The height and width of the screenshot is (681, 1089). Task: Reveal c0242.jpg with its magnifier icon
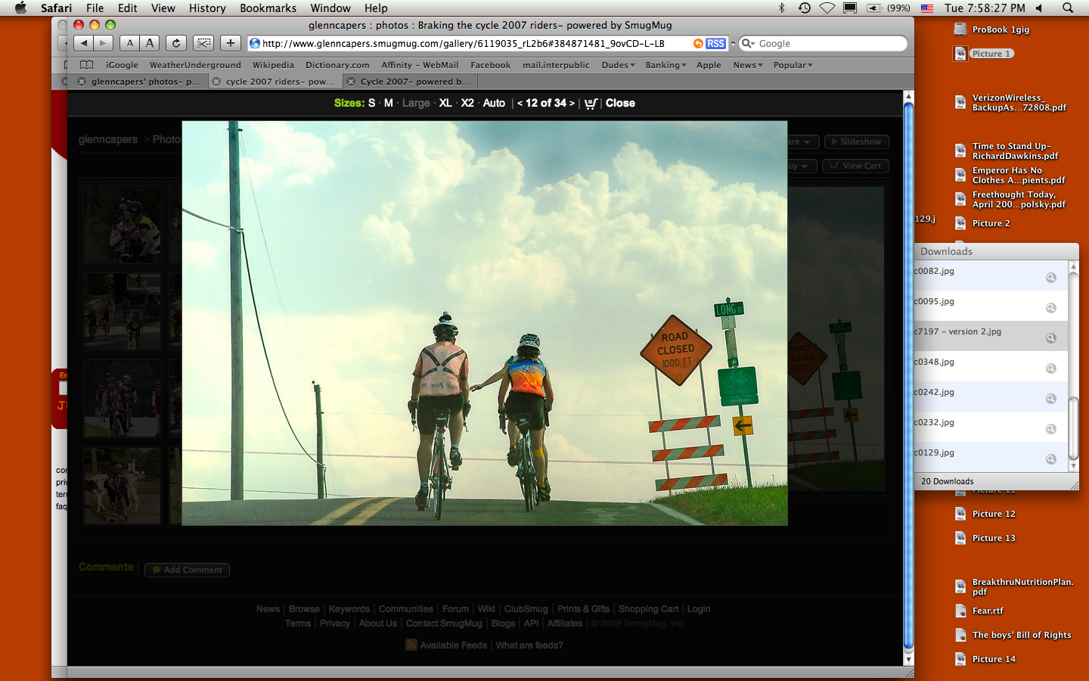click(x=1050, y=399)
